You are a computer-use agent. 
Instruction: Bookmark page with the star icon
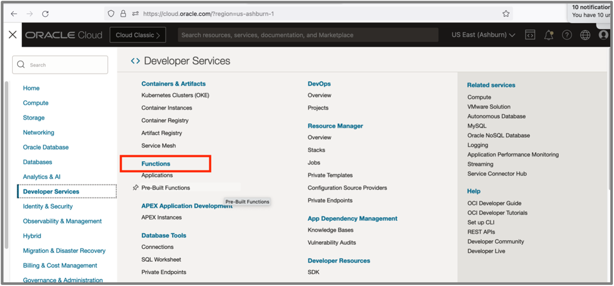tap(506, 14)
